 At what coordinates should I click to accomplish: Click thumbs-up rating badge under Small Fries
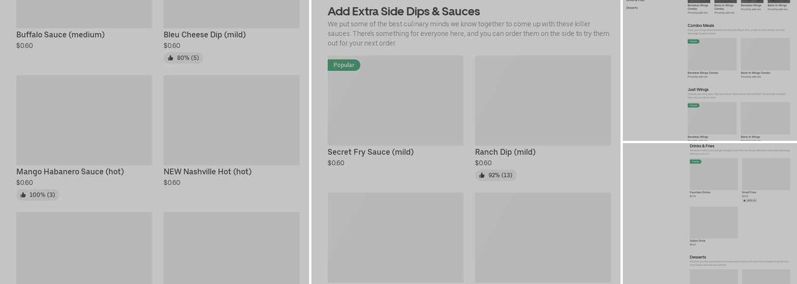tap(749, 201)
